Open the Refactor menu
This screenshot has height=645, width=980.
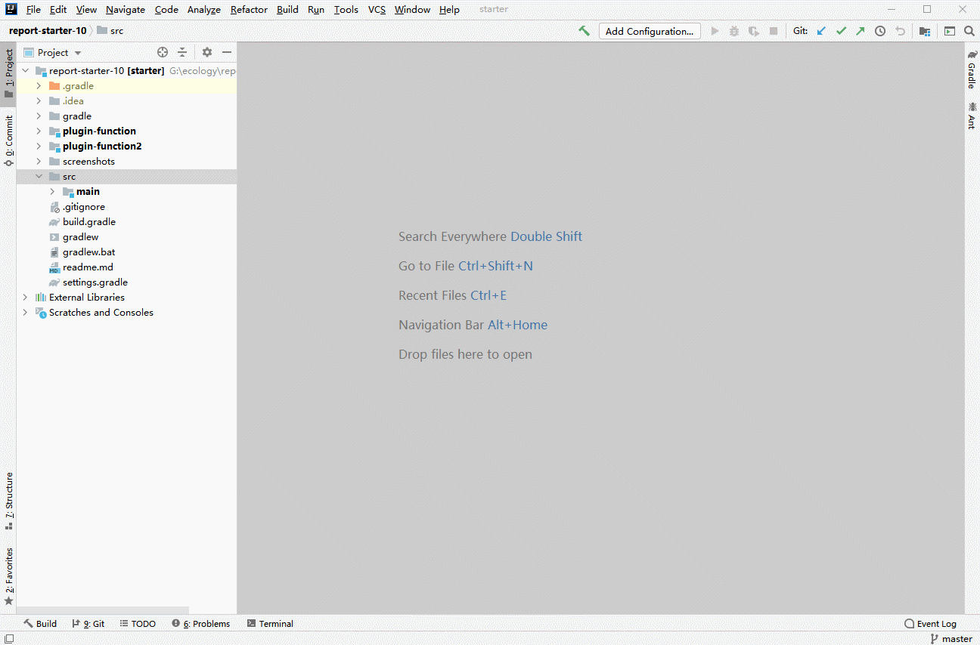click(249, 9)
